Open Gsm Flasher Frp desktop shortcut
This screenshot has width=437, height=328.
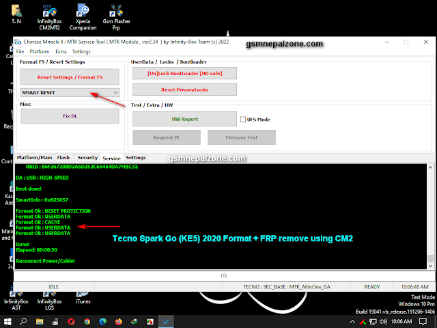pos(116,17)
